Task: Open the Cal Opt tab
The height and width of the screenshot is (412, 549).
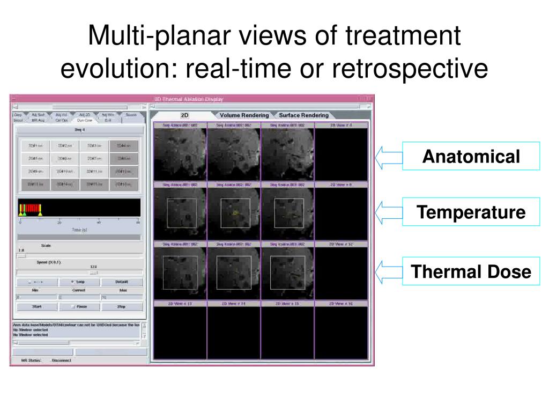Action: (x=62, y=120)
